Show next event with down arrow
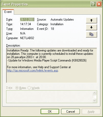This screenshot has width=103, height=117. click(92, 28)
